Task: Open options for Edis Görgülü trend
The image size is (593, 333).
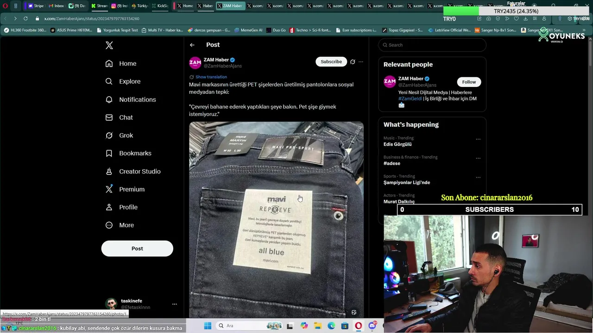Action: 478,139
